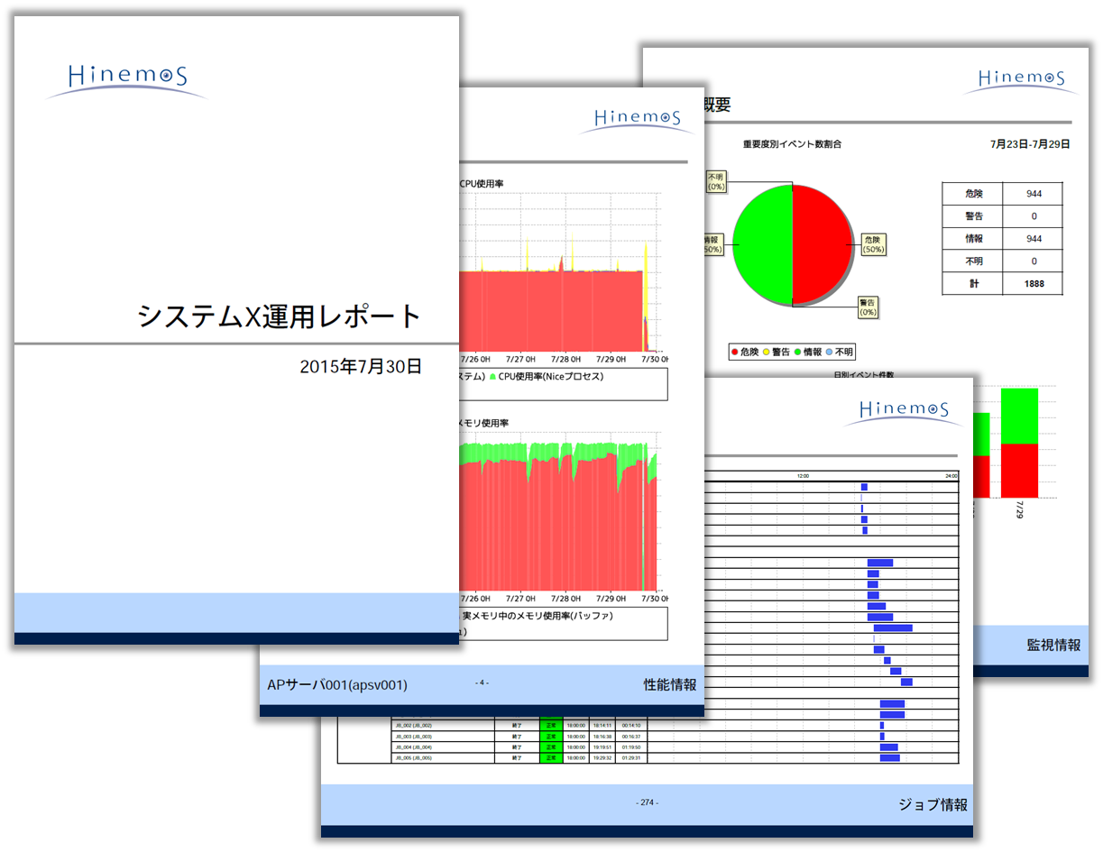Click the APサーバ001(apsv001) footer label
Screen dimensions: 1103x852
337,685
